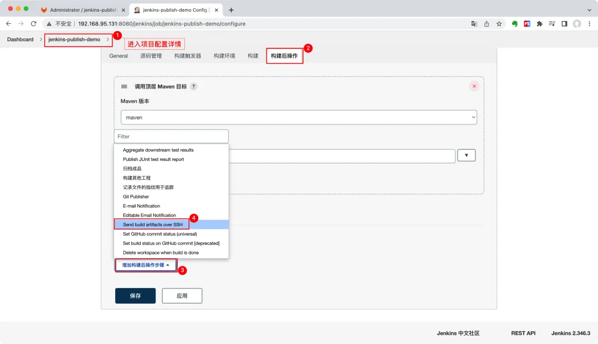Open the media control playlist icon

[x=552, y=24]
